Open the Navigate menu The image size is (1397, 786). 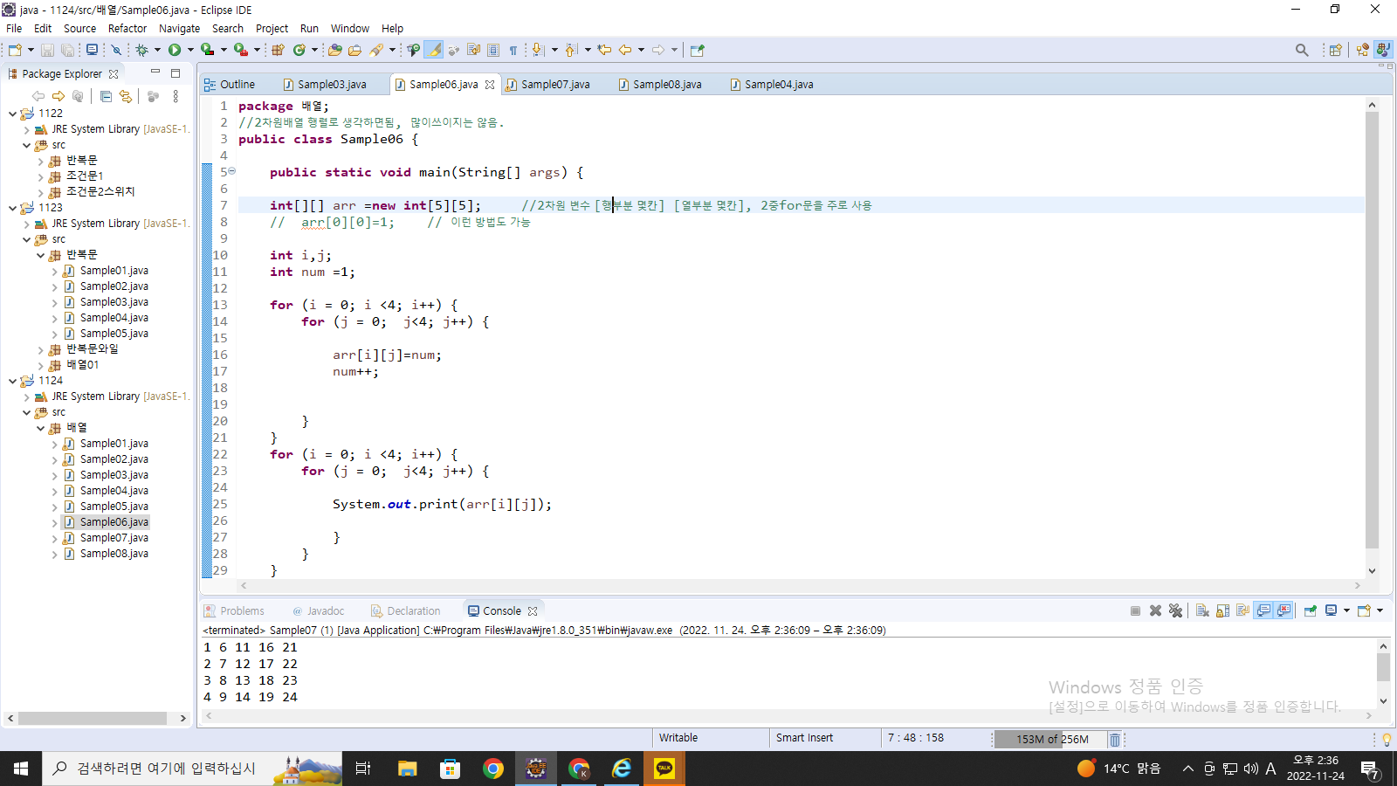coord(179,28)
